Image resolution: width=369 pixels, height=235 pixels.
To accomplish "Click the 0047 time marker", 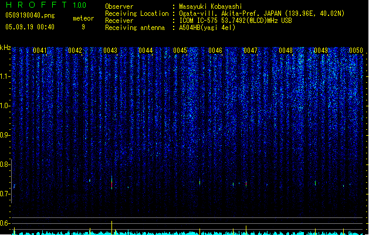I will pyautogui.click(x=250, y=51).
